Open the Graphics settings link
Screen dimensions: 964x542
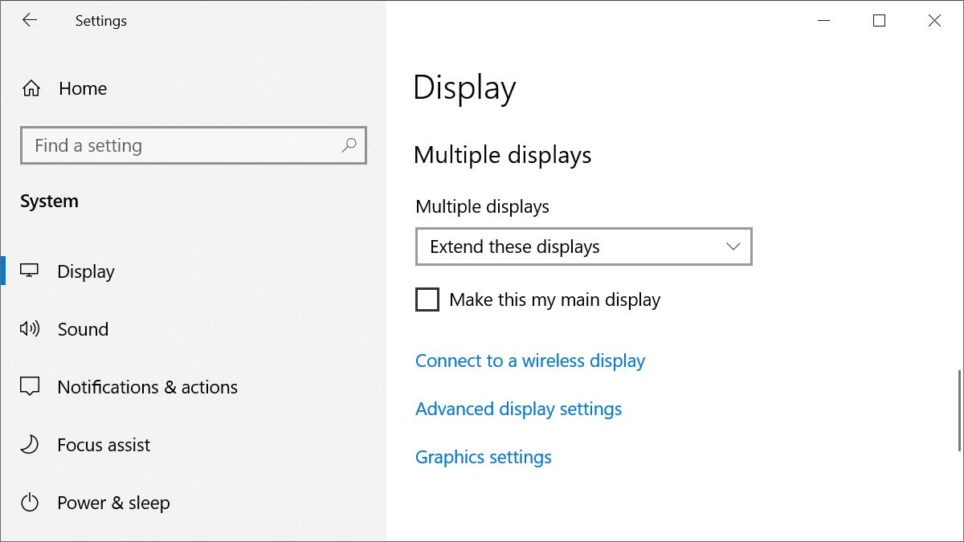pos(484,457)
